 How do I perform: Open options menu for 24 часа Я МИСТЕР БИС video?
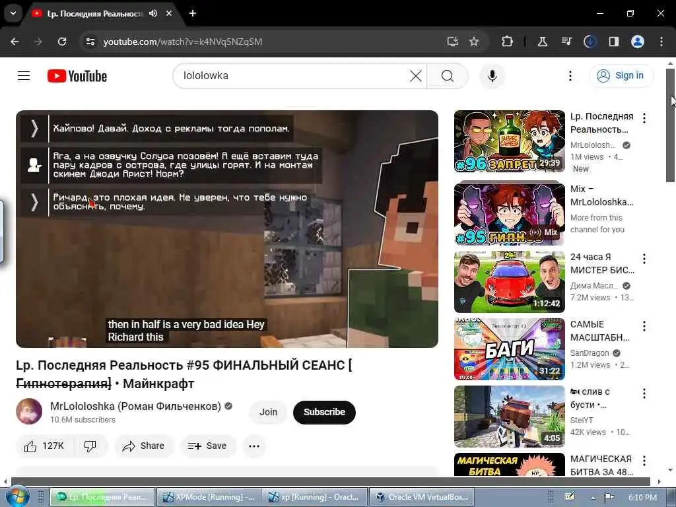644,259
